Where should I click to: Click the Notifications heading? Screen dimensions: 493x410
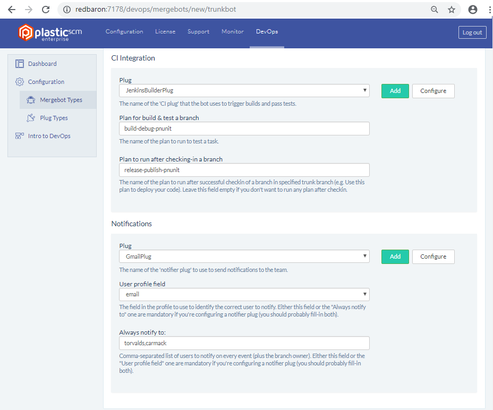(x=131, y=224)
